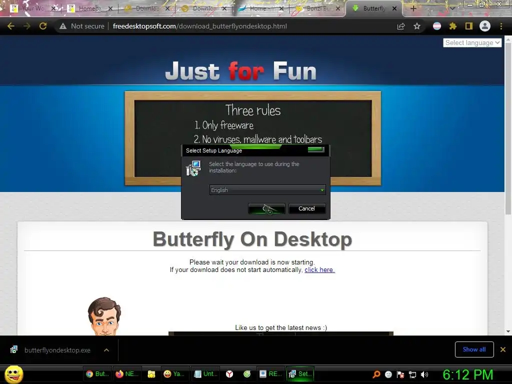Switch to the RE... taskbar item

270,374
